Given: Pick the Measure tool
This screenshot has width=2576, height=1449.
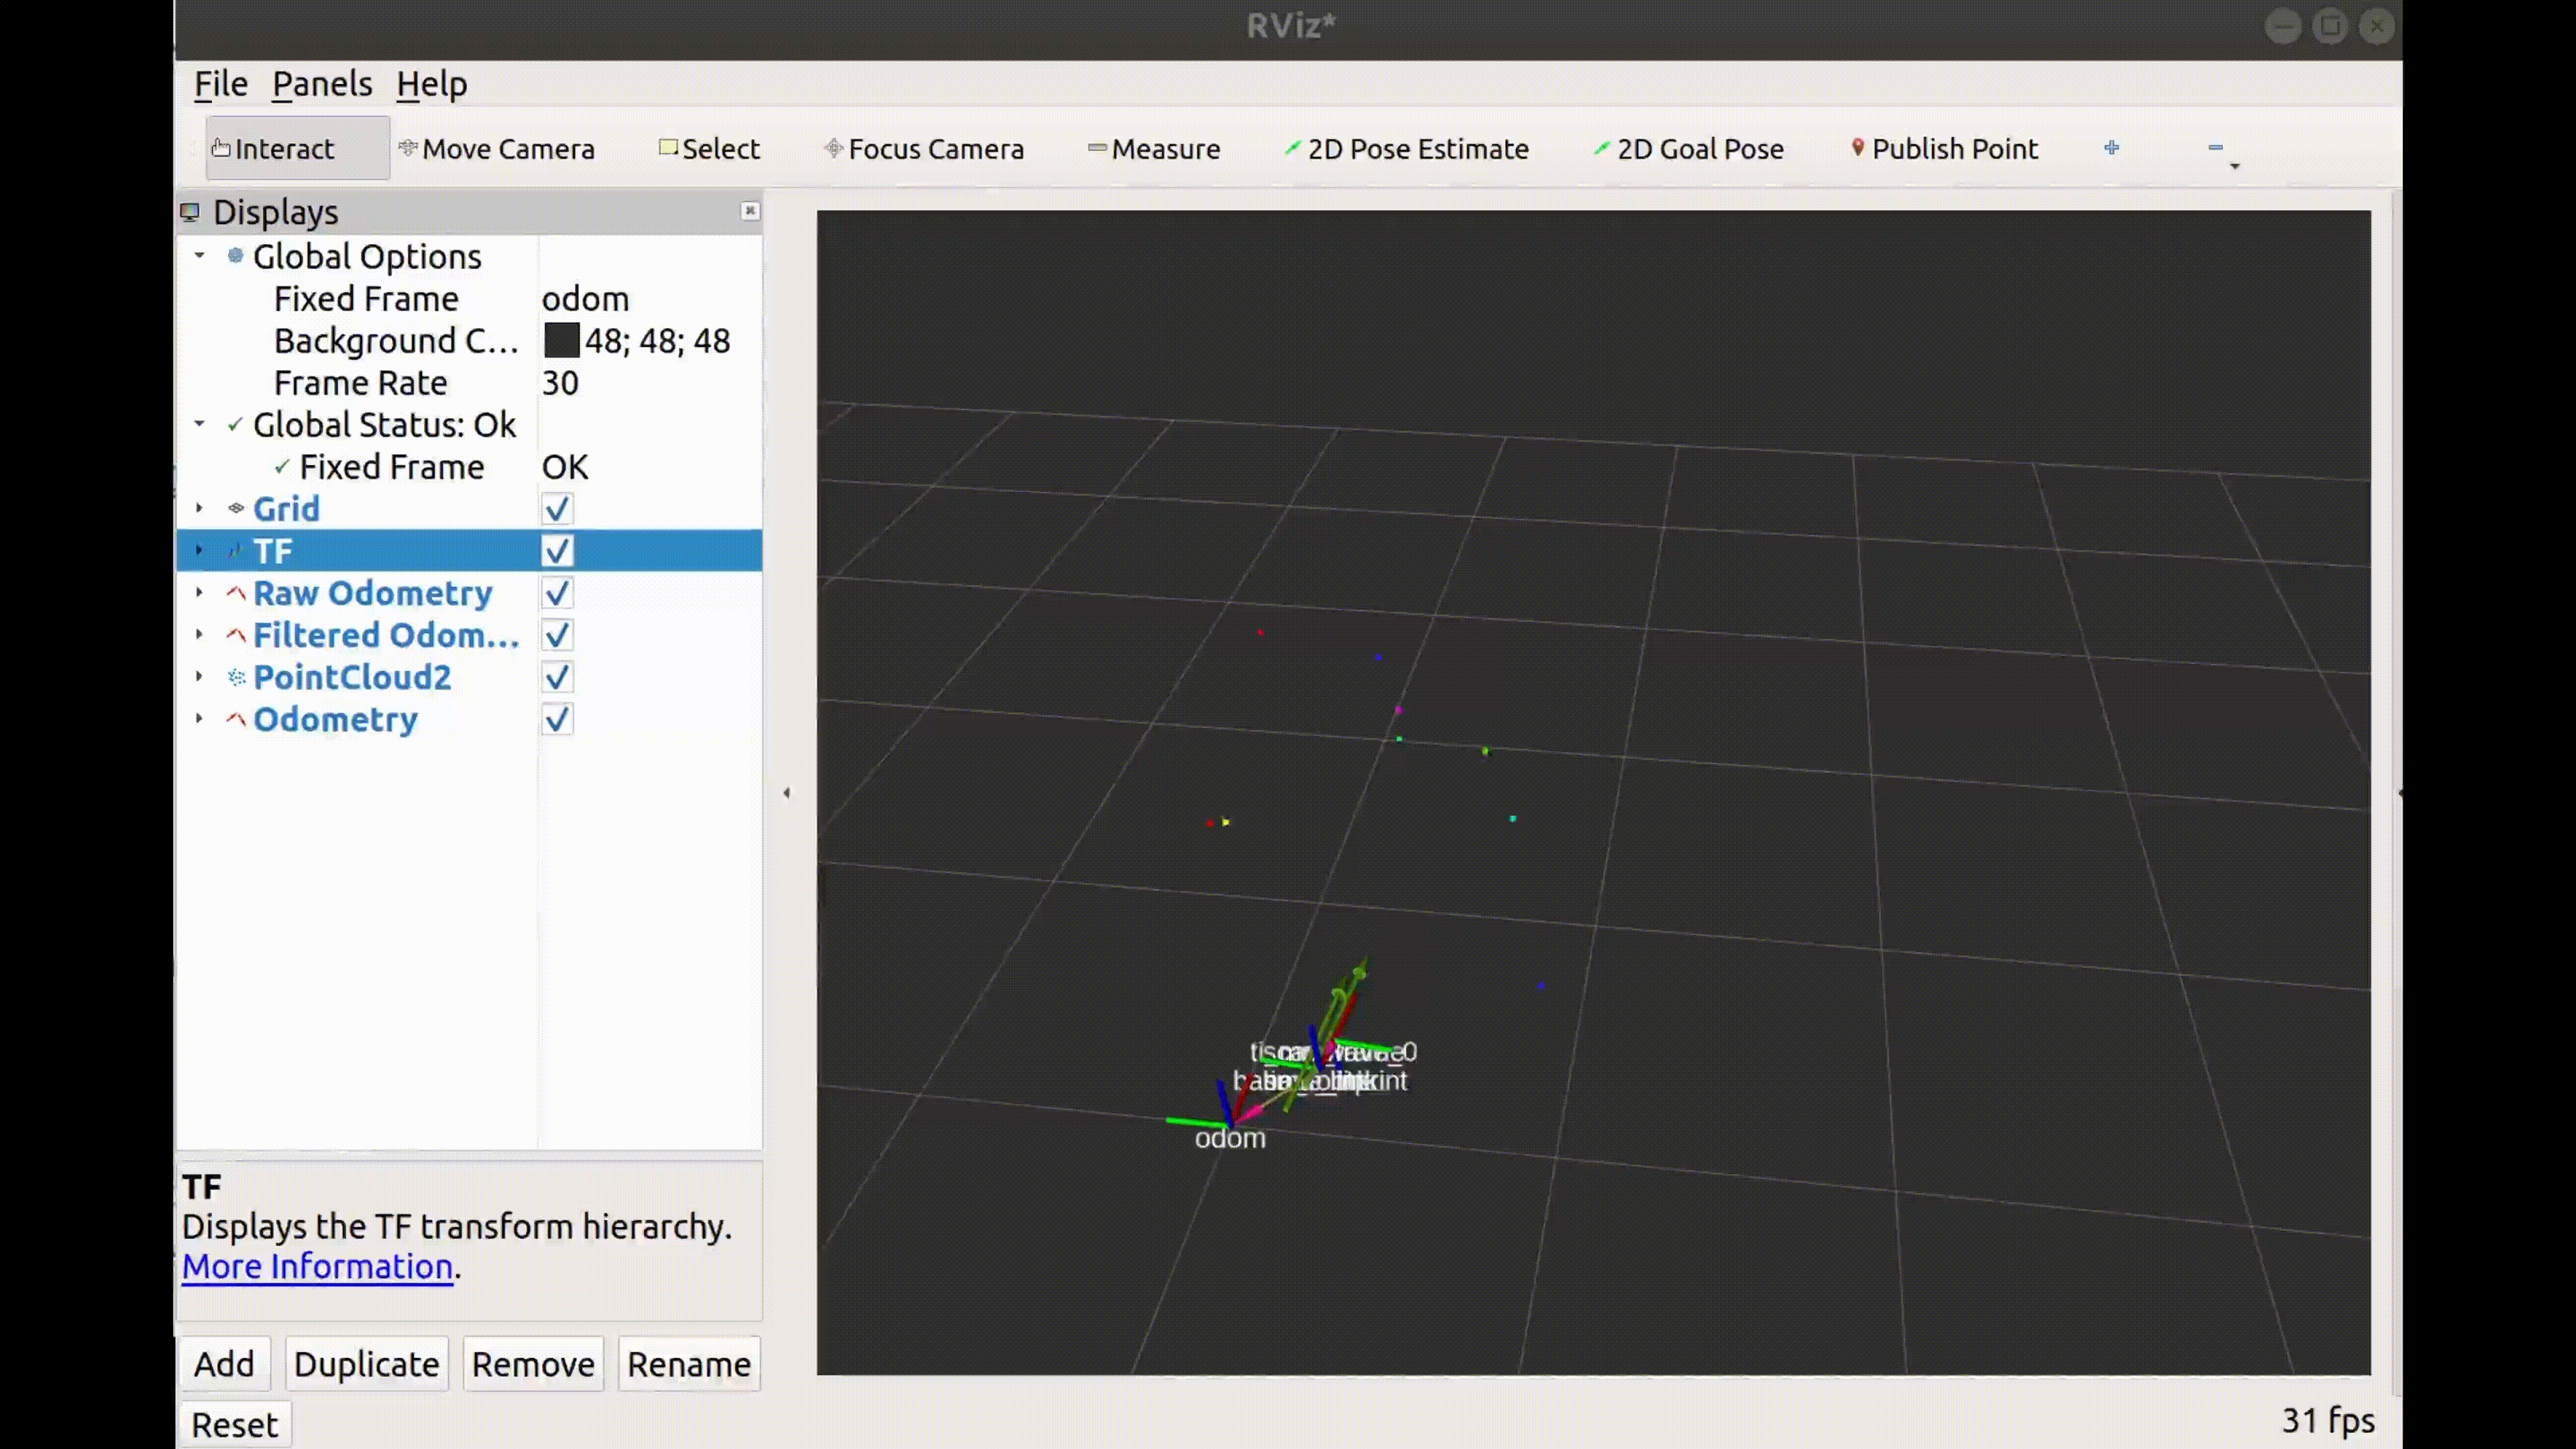Looking at the screenshot, I should coord(1154,149).
